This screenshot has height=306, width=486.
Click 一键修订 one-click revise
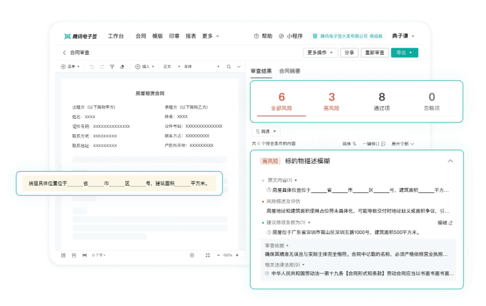pos(374,143)
